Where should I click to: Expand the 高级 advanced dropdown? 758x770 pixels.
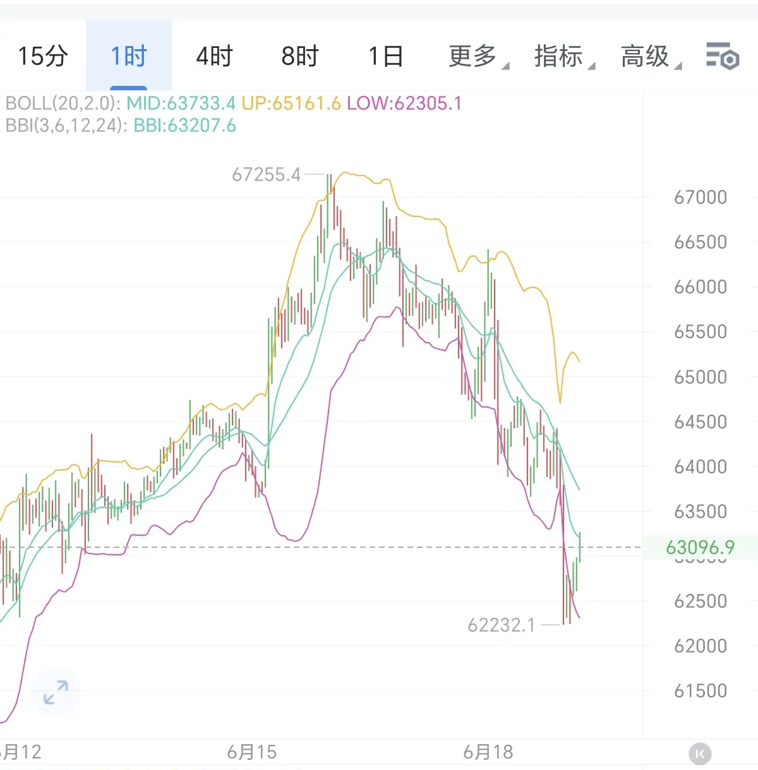[x=651, y=56]
